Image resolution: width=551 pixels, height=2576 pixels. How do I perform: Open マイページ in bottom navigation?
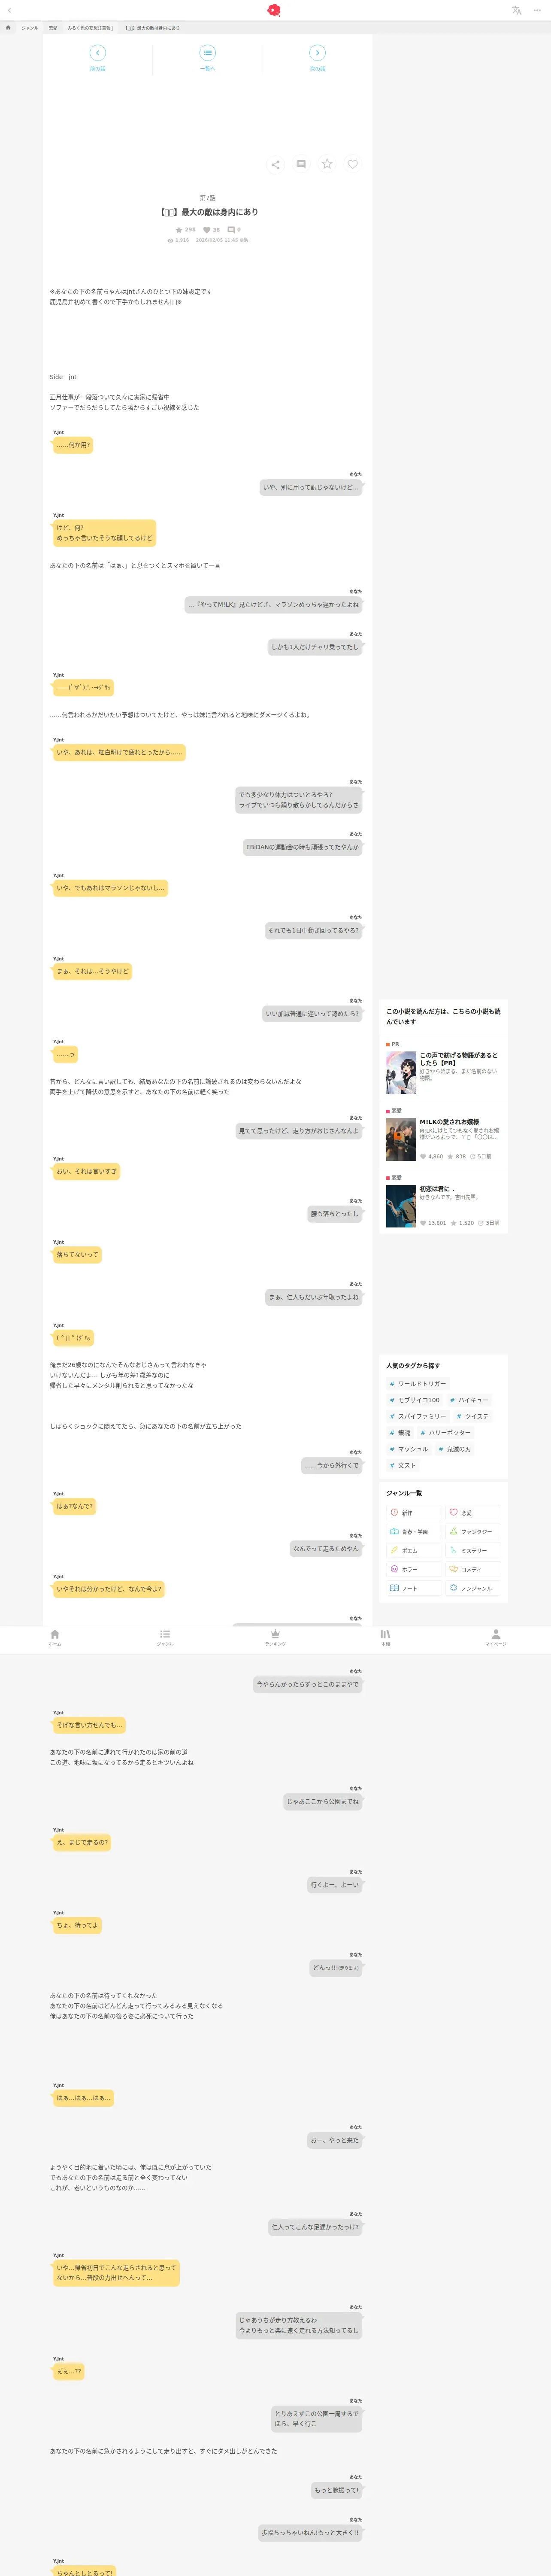click(496, 1637)
